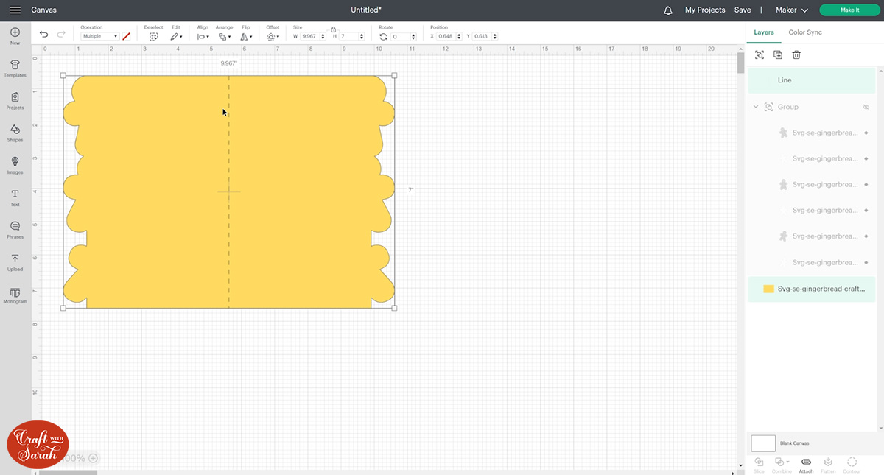The height and width of the screenshot is (475, 884).
Task: Click the notifications bell icon
Action: coord(668,10)
